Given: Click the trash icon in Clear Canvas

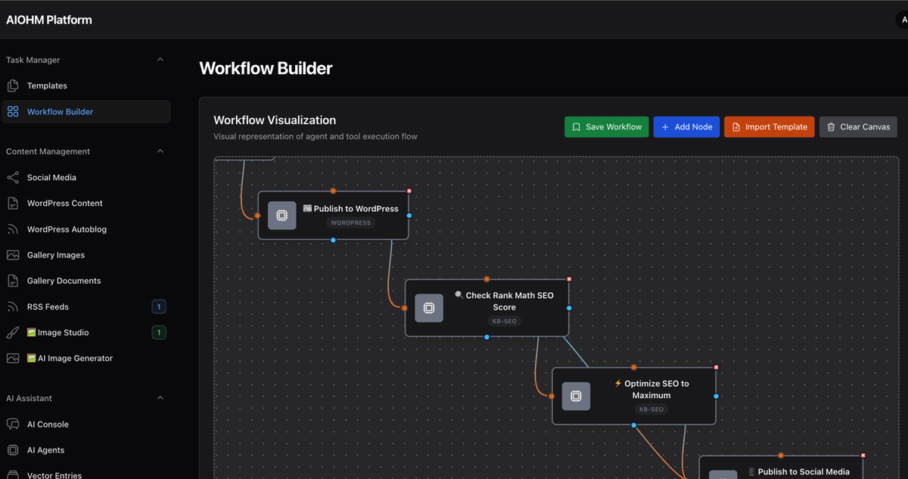Looking at the screenshot, I should tap(832, 127).
